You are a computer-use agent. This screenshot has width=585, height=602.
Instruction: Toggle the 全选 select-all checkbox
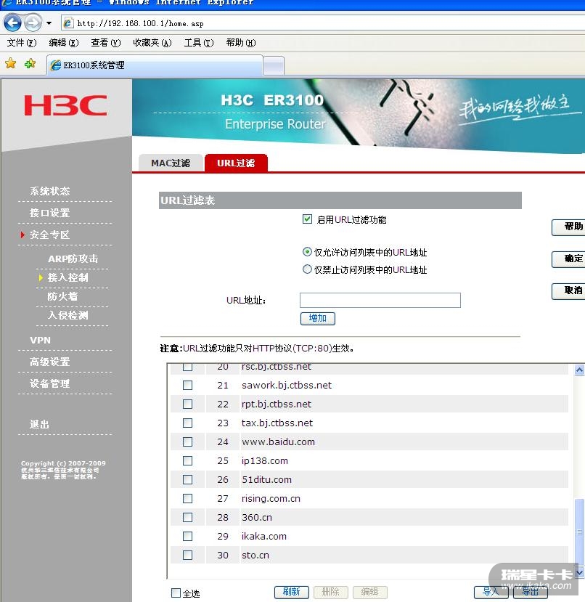point(176,593)
